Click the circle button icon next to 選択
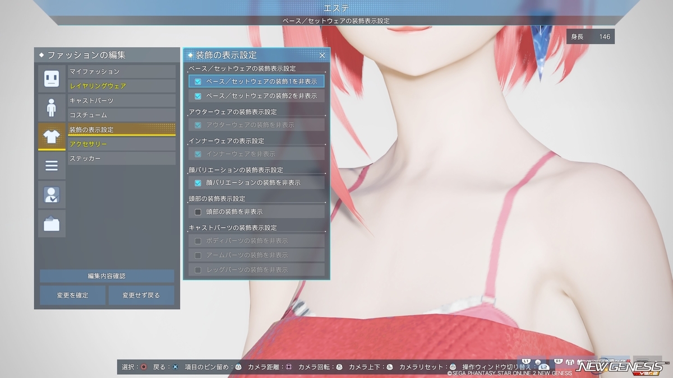This screenshot has width=673, height=378. click(x=144, y=367)
